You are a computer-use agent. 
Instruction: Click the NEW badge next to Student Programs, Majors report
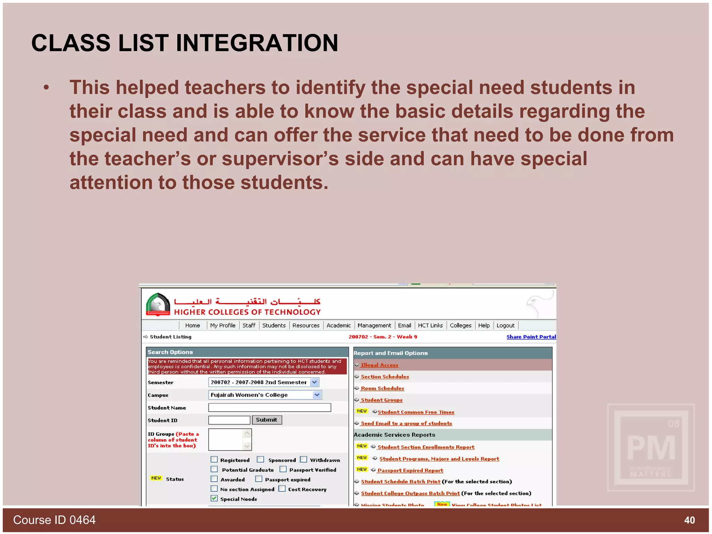coord(362,458)
